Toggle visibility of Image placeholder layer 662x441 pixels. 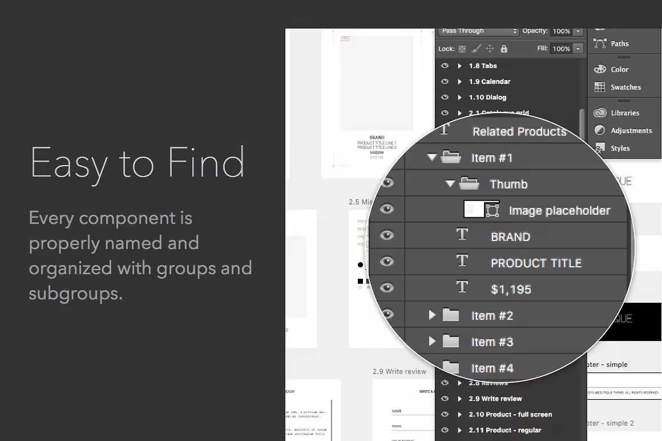pyautogui.click(x=387, y=209)
